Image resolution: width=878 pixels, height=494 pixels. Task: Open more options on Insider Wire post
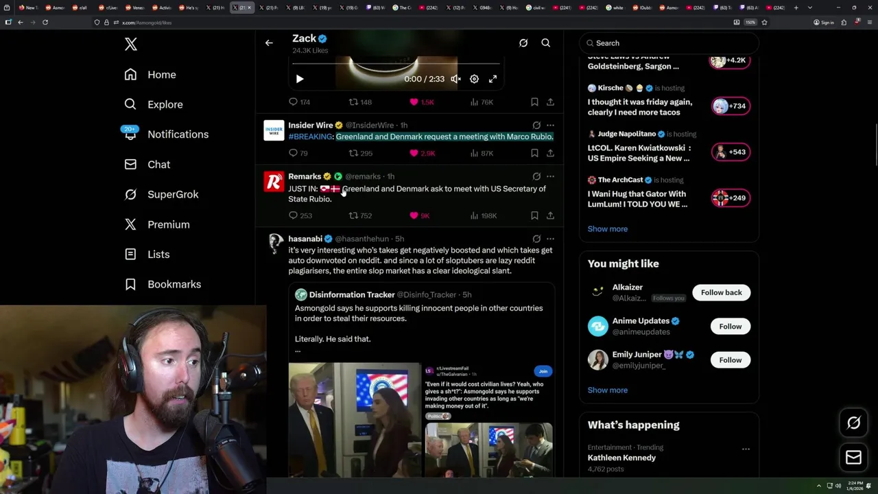point(550,126)
